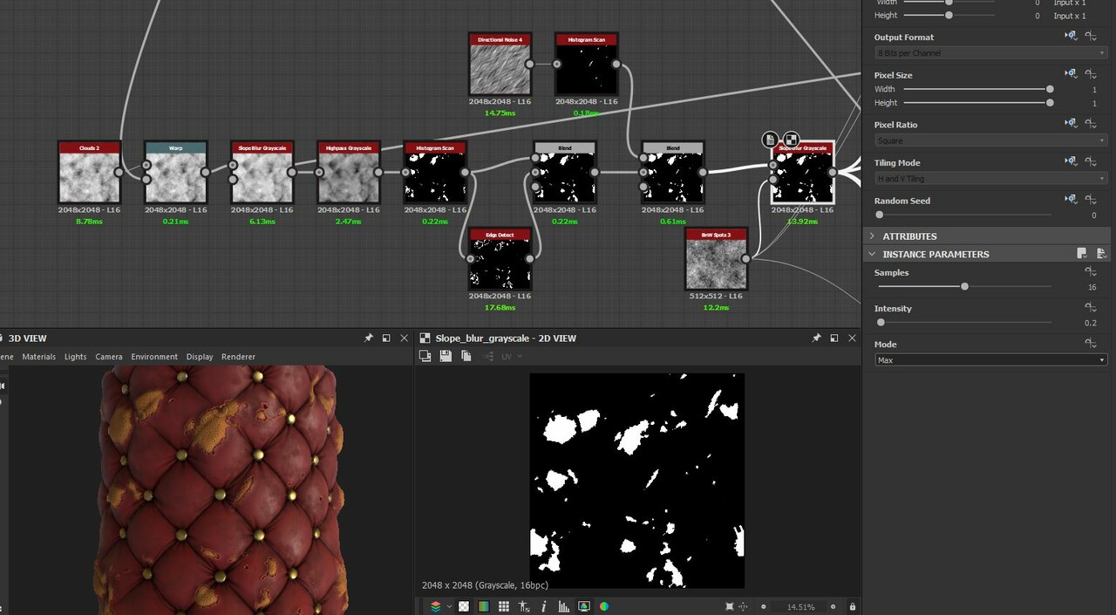Image resolution: width=1116 pixels, height=615 pixels.
Task: Adjust the Random Seed slider
Action: point(880,215)
